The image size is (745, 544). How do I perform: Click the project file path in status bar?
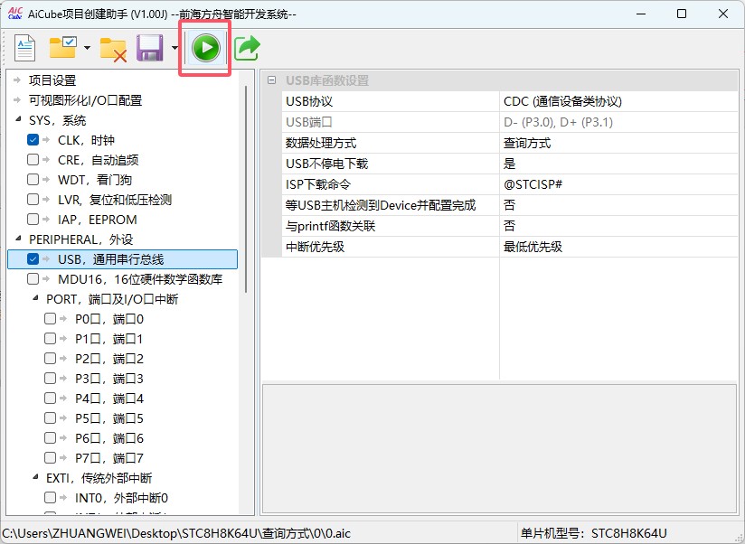coord(176,533)
